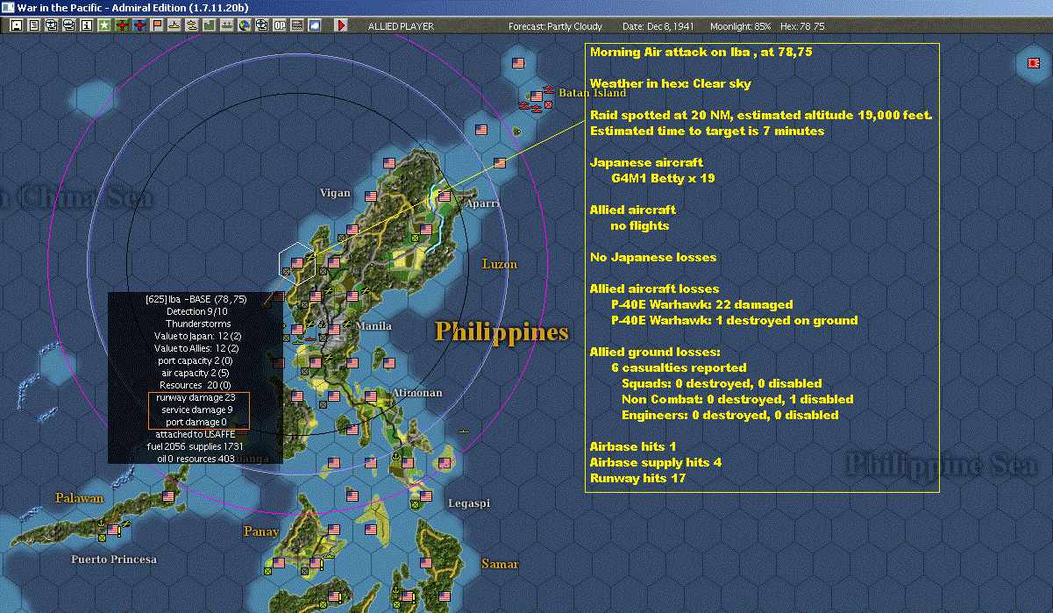Select the US flag at Aparri
The image size is (1053, 613).
point(445,196)
